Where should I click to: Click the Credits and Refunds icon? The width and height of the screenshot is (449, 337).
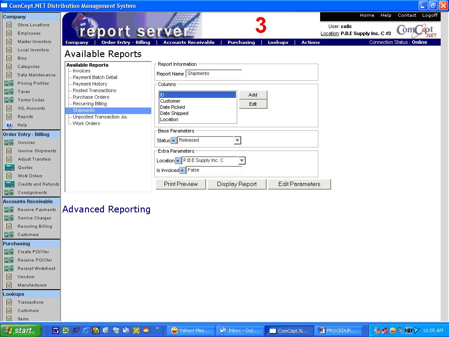(x=9, y=184)
